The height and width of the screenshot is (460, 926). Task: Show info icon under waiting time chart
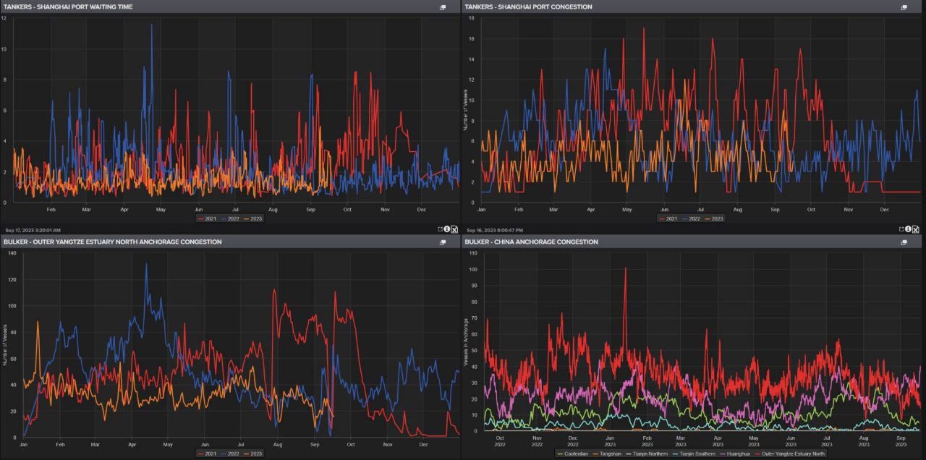click(447, 229)
